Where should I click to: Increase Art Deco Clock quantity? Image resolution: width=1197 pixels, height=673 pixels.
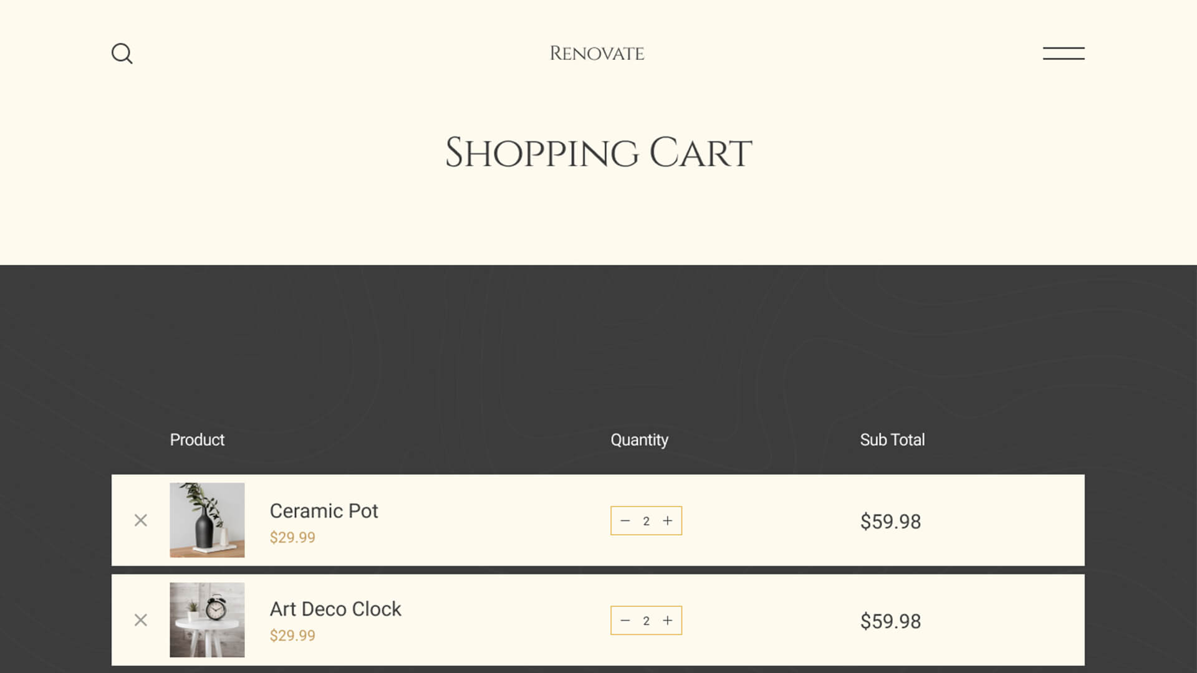click(x=668, y=620)
